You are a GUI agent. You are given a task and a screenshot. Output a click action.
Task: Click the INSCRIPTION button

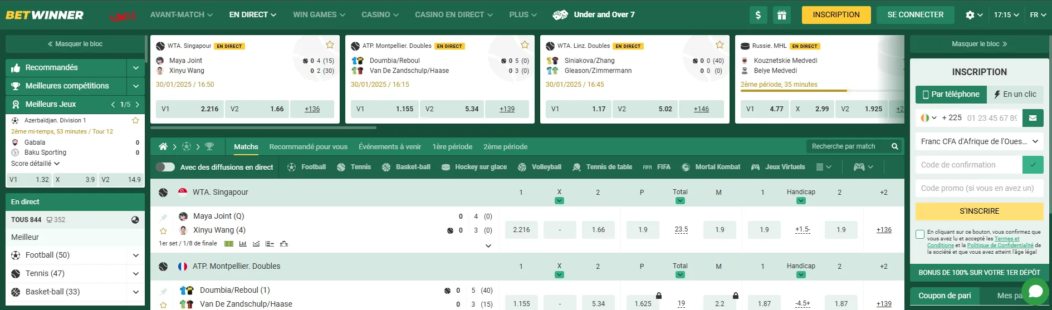click(836, 15)
